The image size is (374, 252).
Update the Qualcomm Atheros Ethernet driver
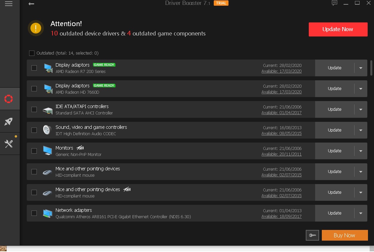tap(335, 213)
